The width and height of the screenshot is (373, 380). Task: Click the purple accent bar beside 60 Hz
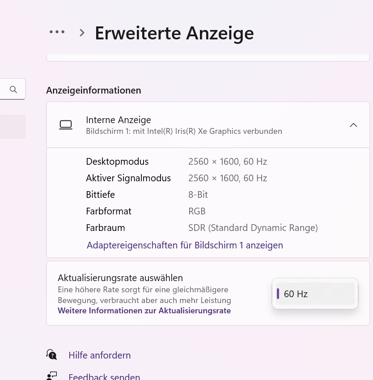click(x=278, y=294)
